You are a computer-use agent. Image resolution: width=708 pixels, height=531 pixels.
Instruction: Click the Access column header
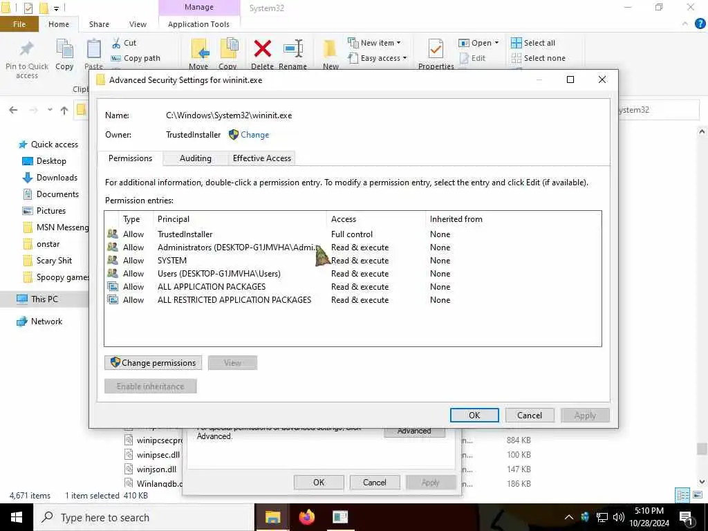click(375, 219)
